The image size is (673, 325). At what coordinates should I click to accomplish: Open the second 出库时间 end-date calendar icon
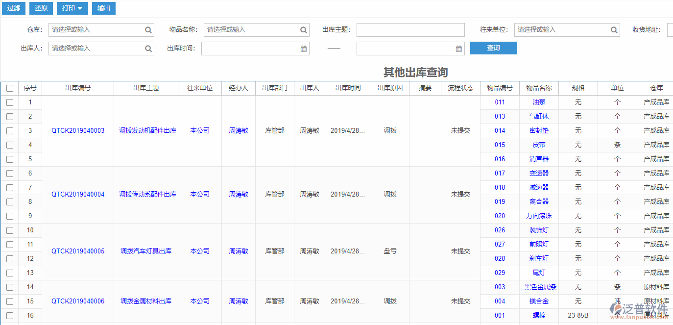point(458,48)
